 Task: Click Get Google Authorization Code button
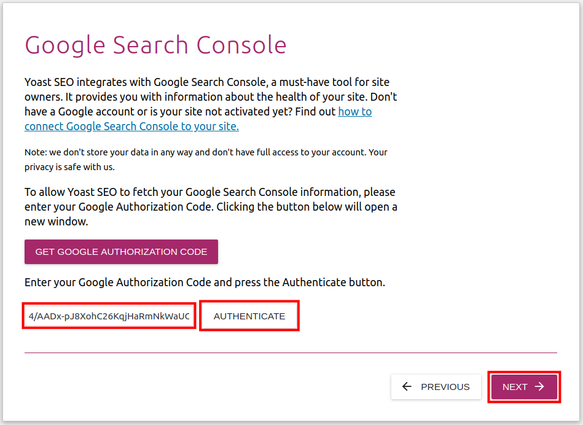[121, 252]
